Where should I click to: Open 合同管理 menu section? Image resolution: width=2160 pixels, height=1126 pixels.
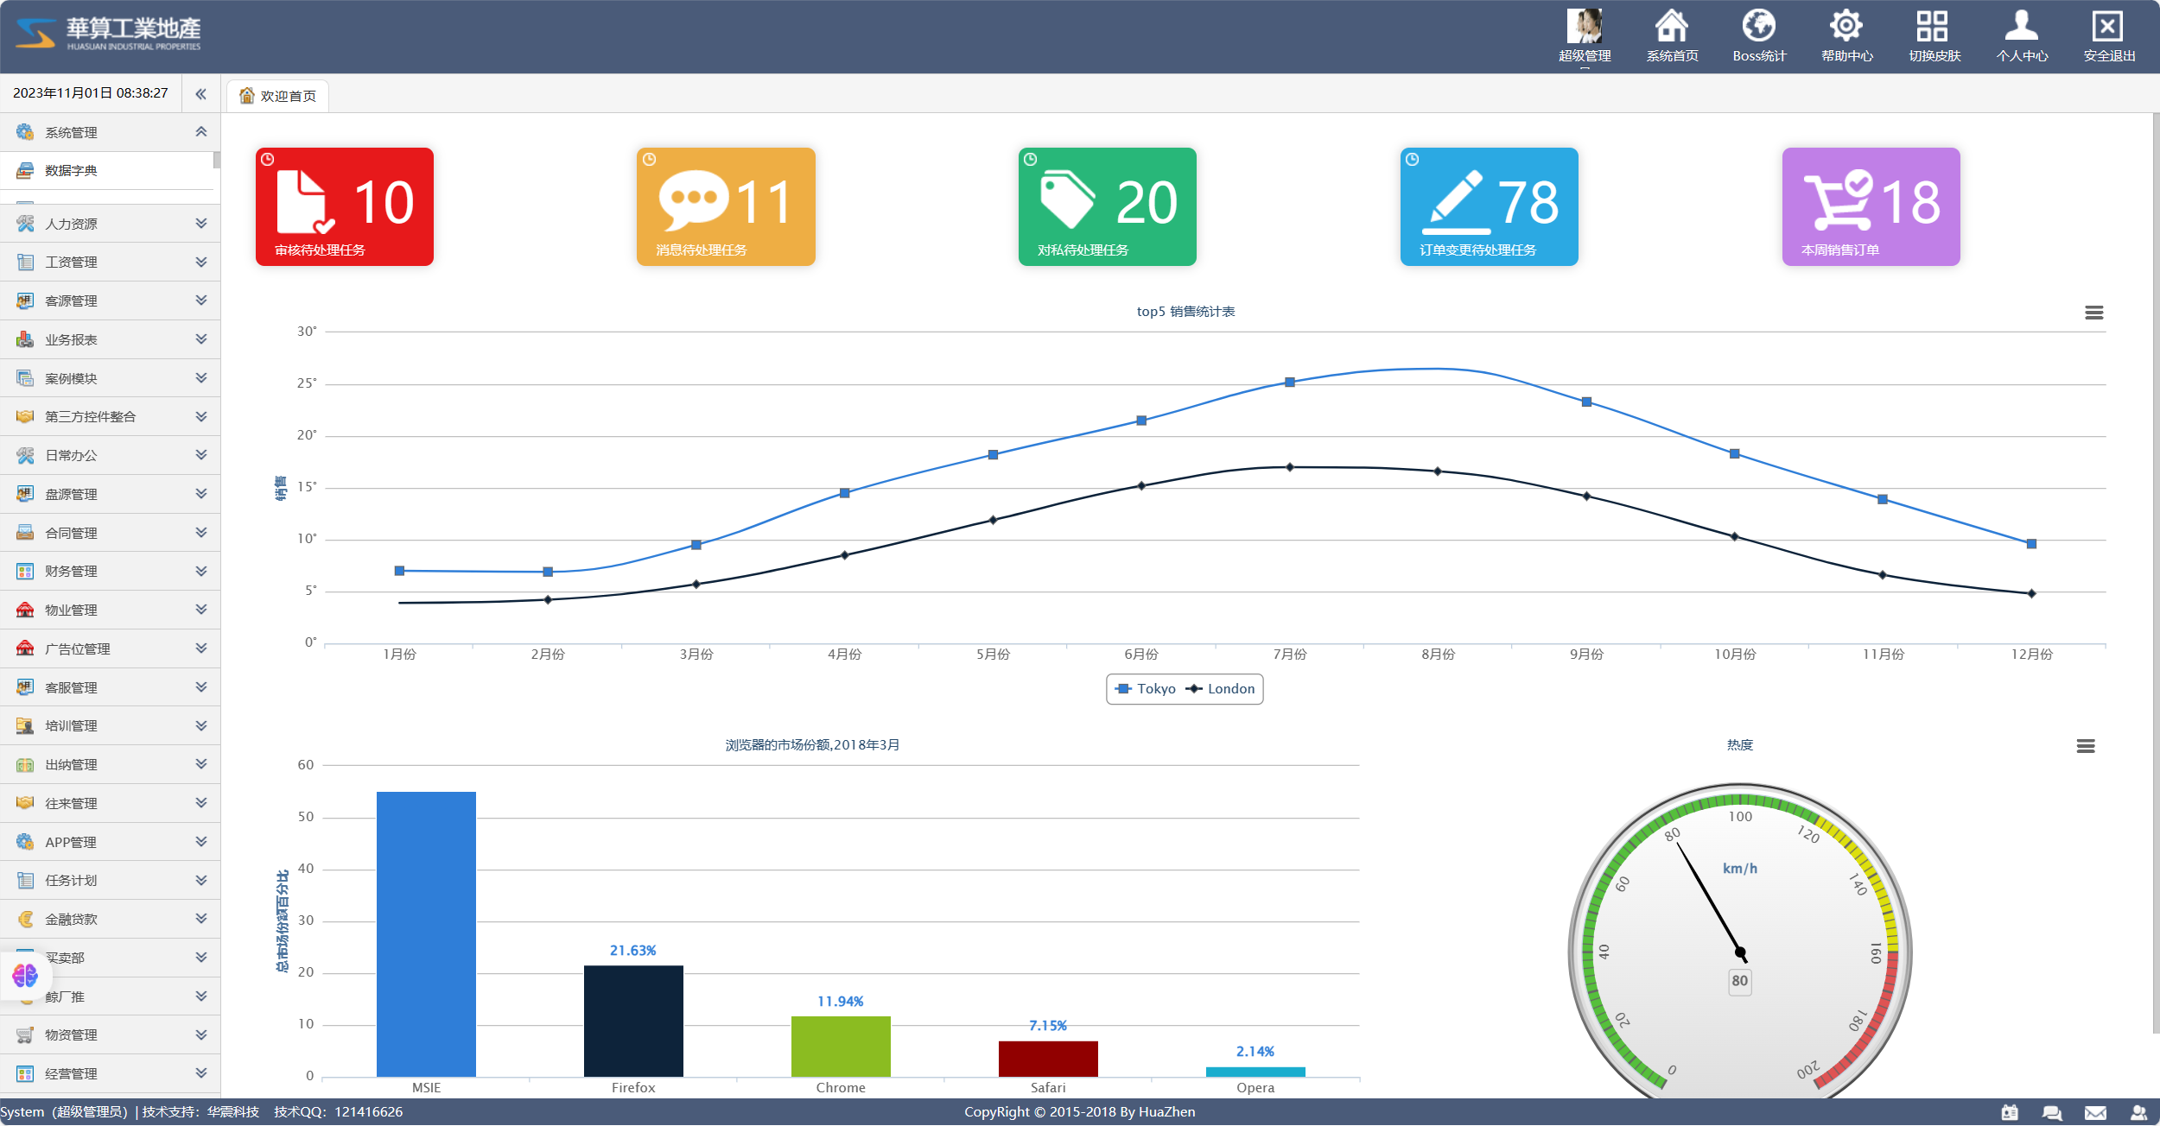(x=111, y=533)
